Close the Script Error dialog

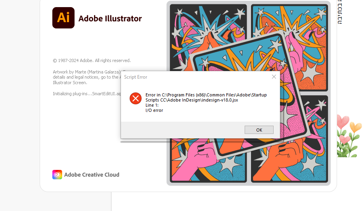[274, 77]
